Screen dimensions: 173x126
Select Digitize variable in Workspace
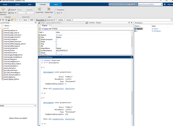coord(139,29)
